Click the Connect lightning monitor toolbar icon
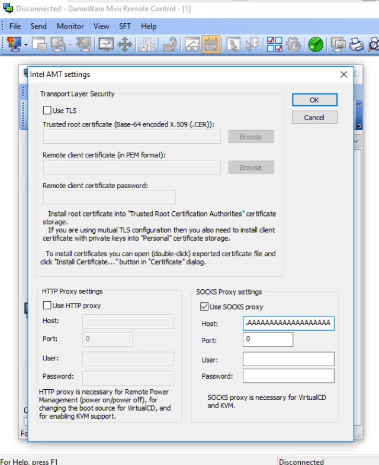379x465 pixels. [x=13, y=44]
